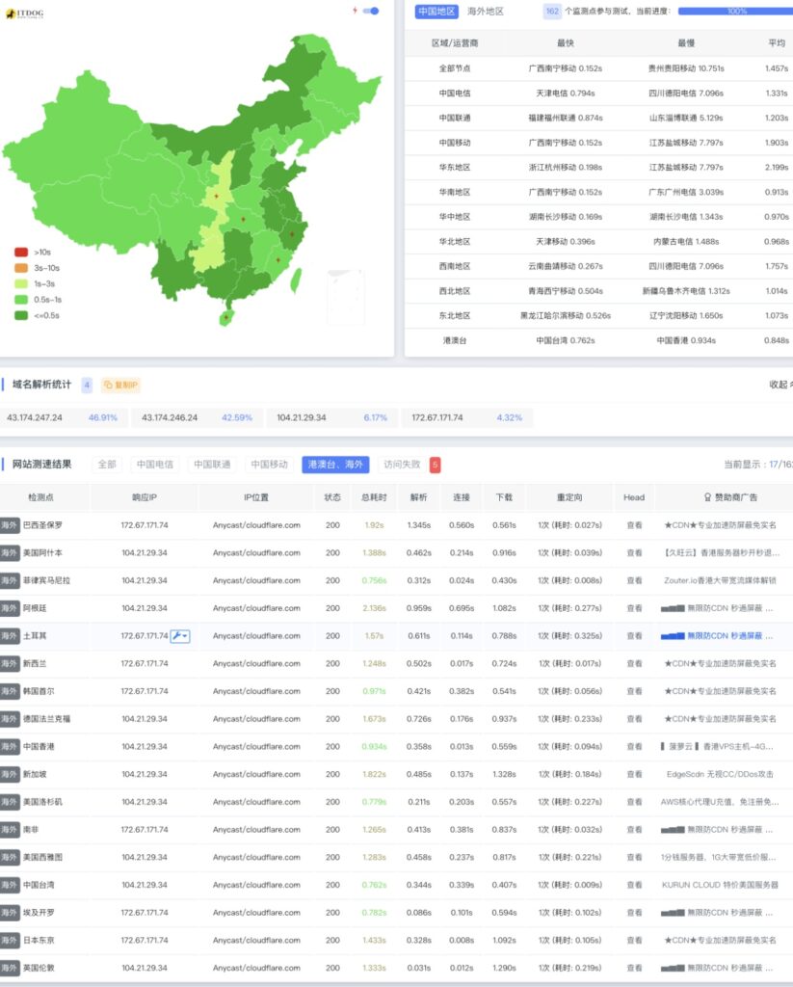The height and width of the screenshot is (987, 793).
Task: Click the lightbulb icon in 赞助商广告 header
Action: [x=708, y=497]
